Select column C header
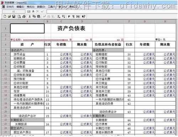The height and width of the screenshot is (137, 178). coord(61,21)
